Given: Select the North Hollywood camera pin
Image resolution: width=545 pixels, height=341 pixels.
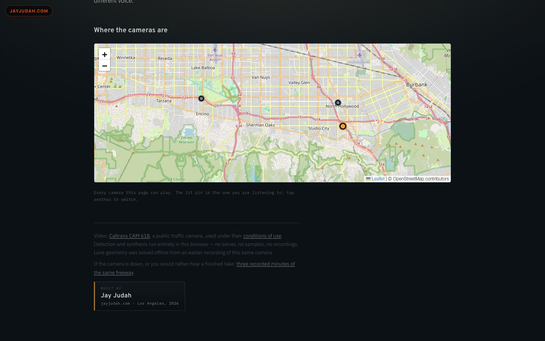Looking at the screenshot, I should (x=338, y=103).
